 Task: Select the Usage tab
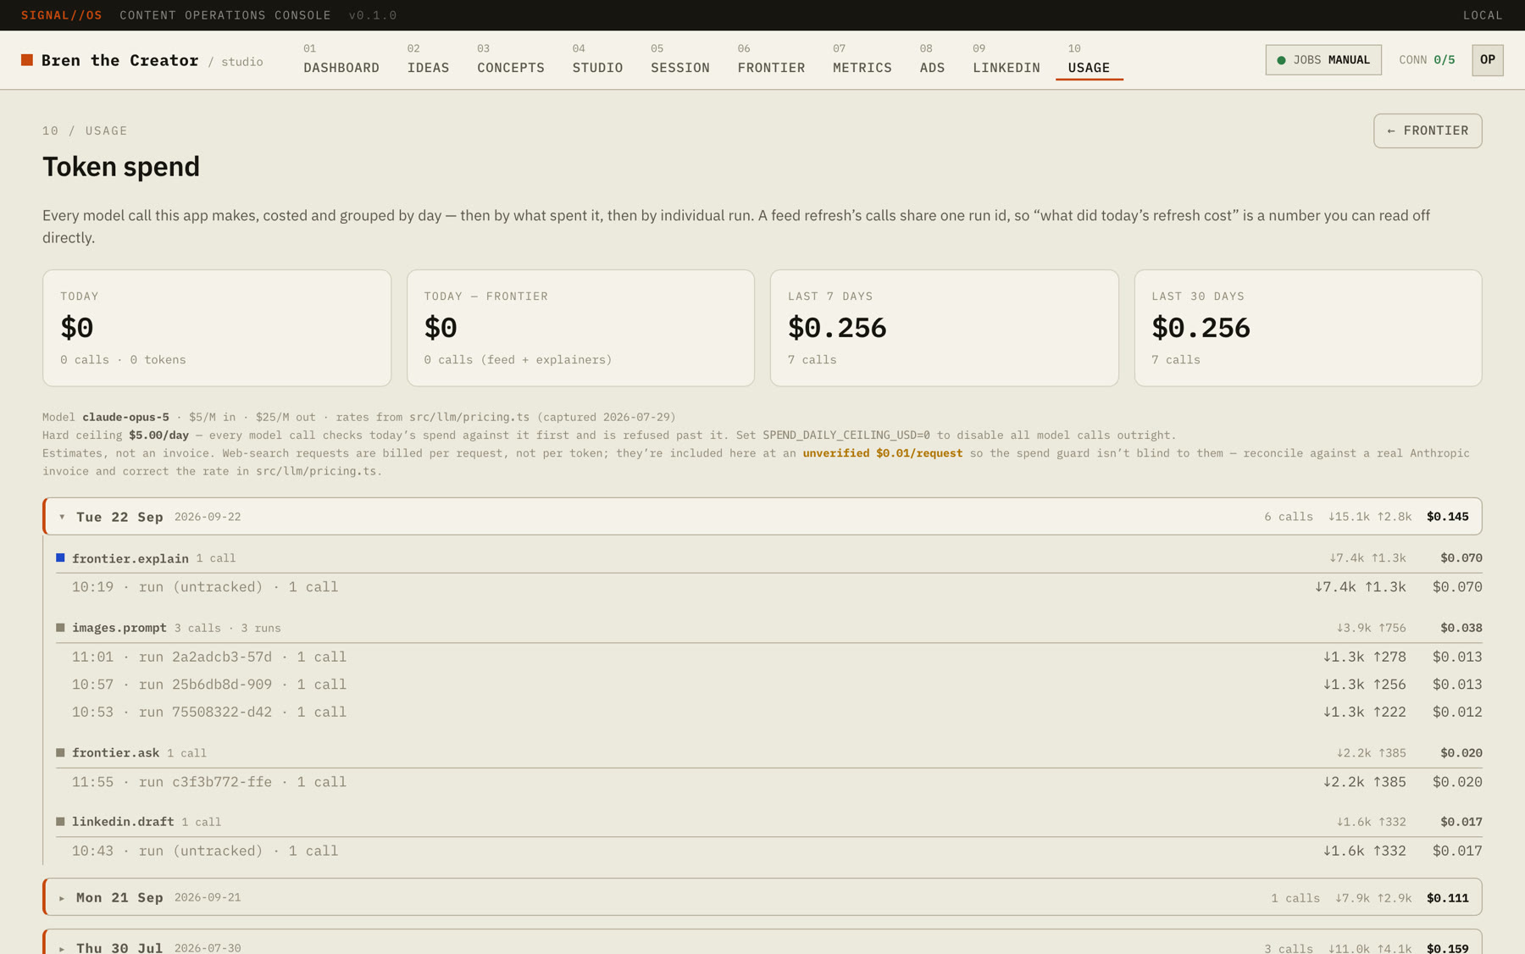point(1089,59)
